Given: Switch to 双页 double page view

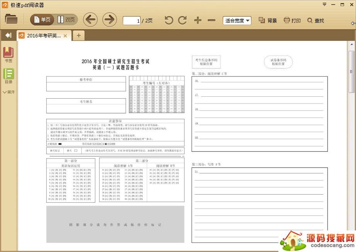Looking at the screenshot, I should [x=66, y=20].
